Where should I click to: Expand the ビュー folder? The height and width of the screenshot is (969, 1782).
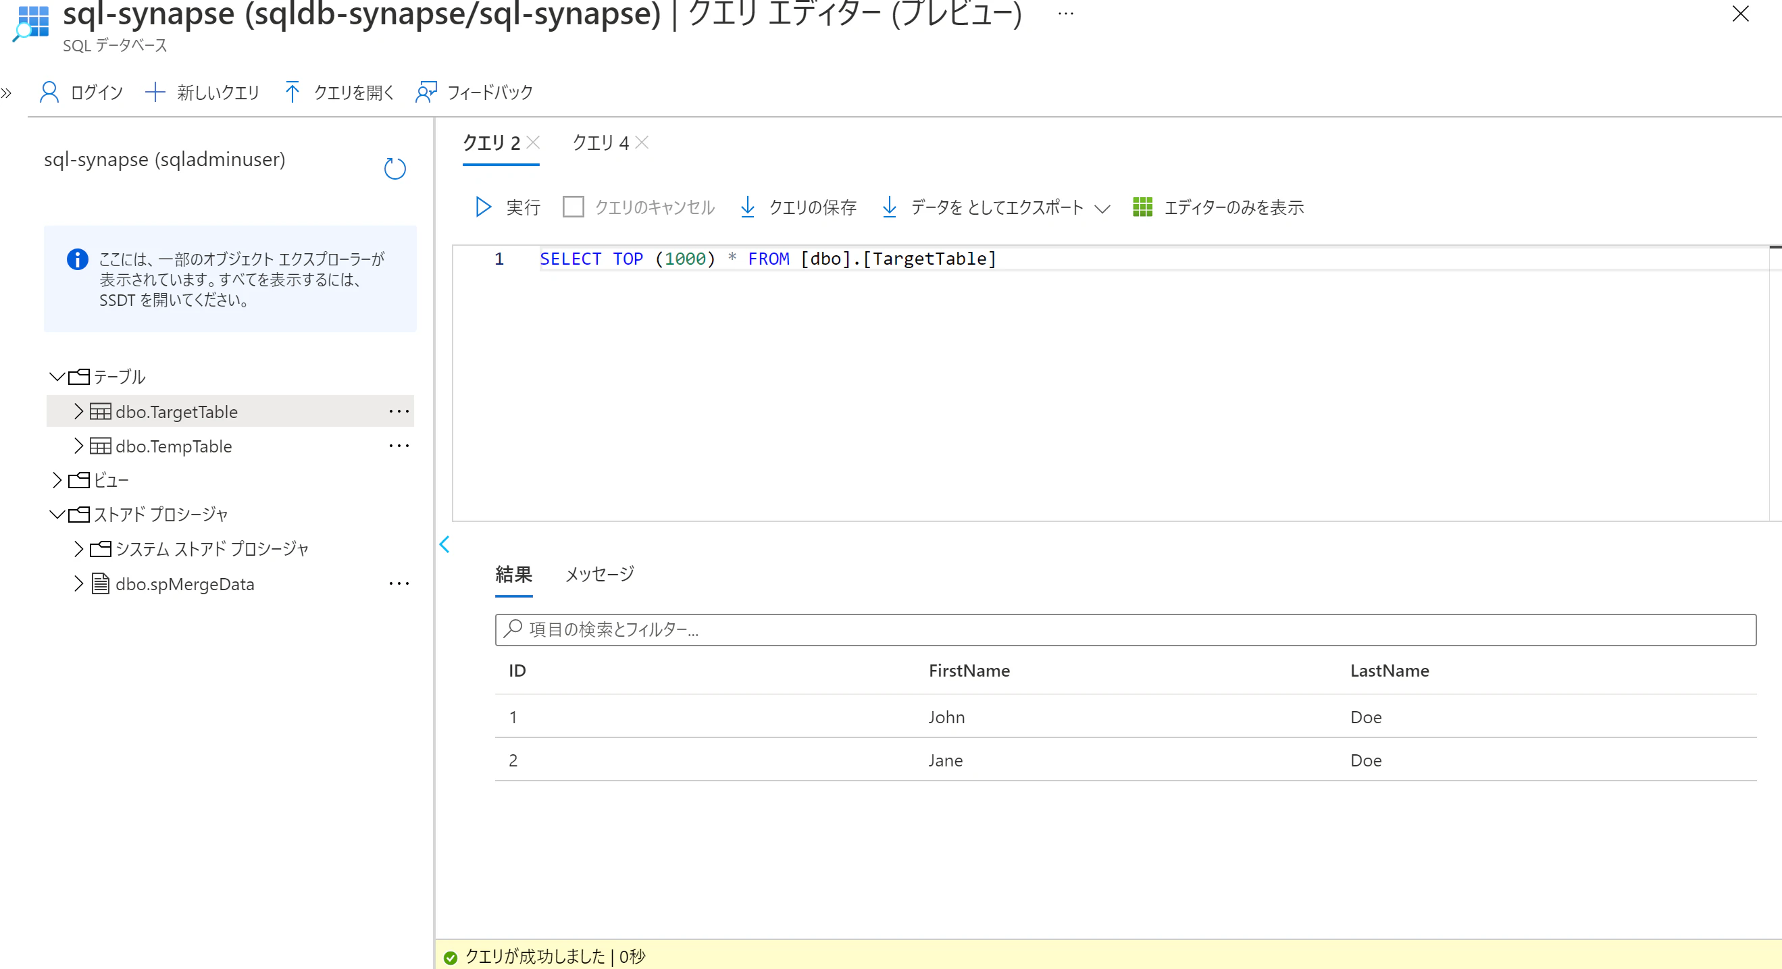(x=57, y=480)
